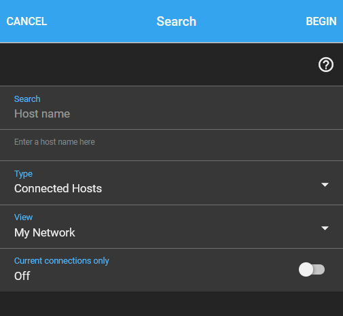Open the My Network selection

pyautogui.click(x=171, y=227)
